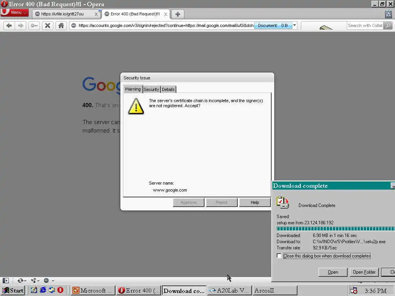Focus the Search with field

[x=365, y=25]
